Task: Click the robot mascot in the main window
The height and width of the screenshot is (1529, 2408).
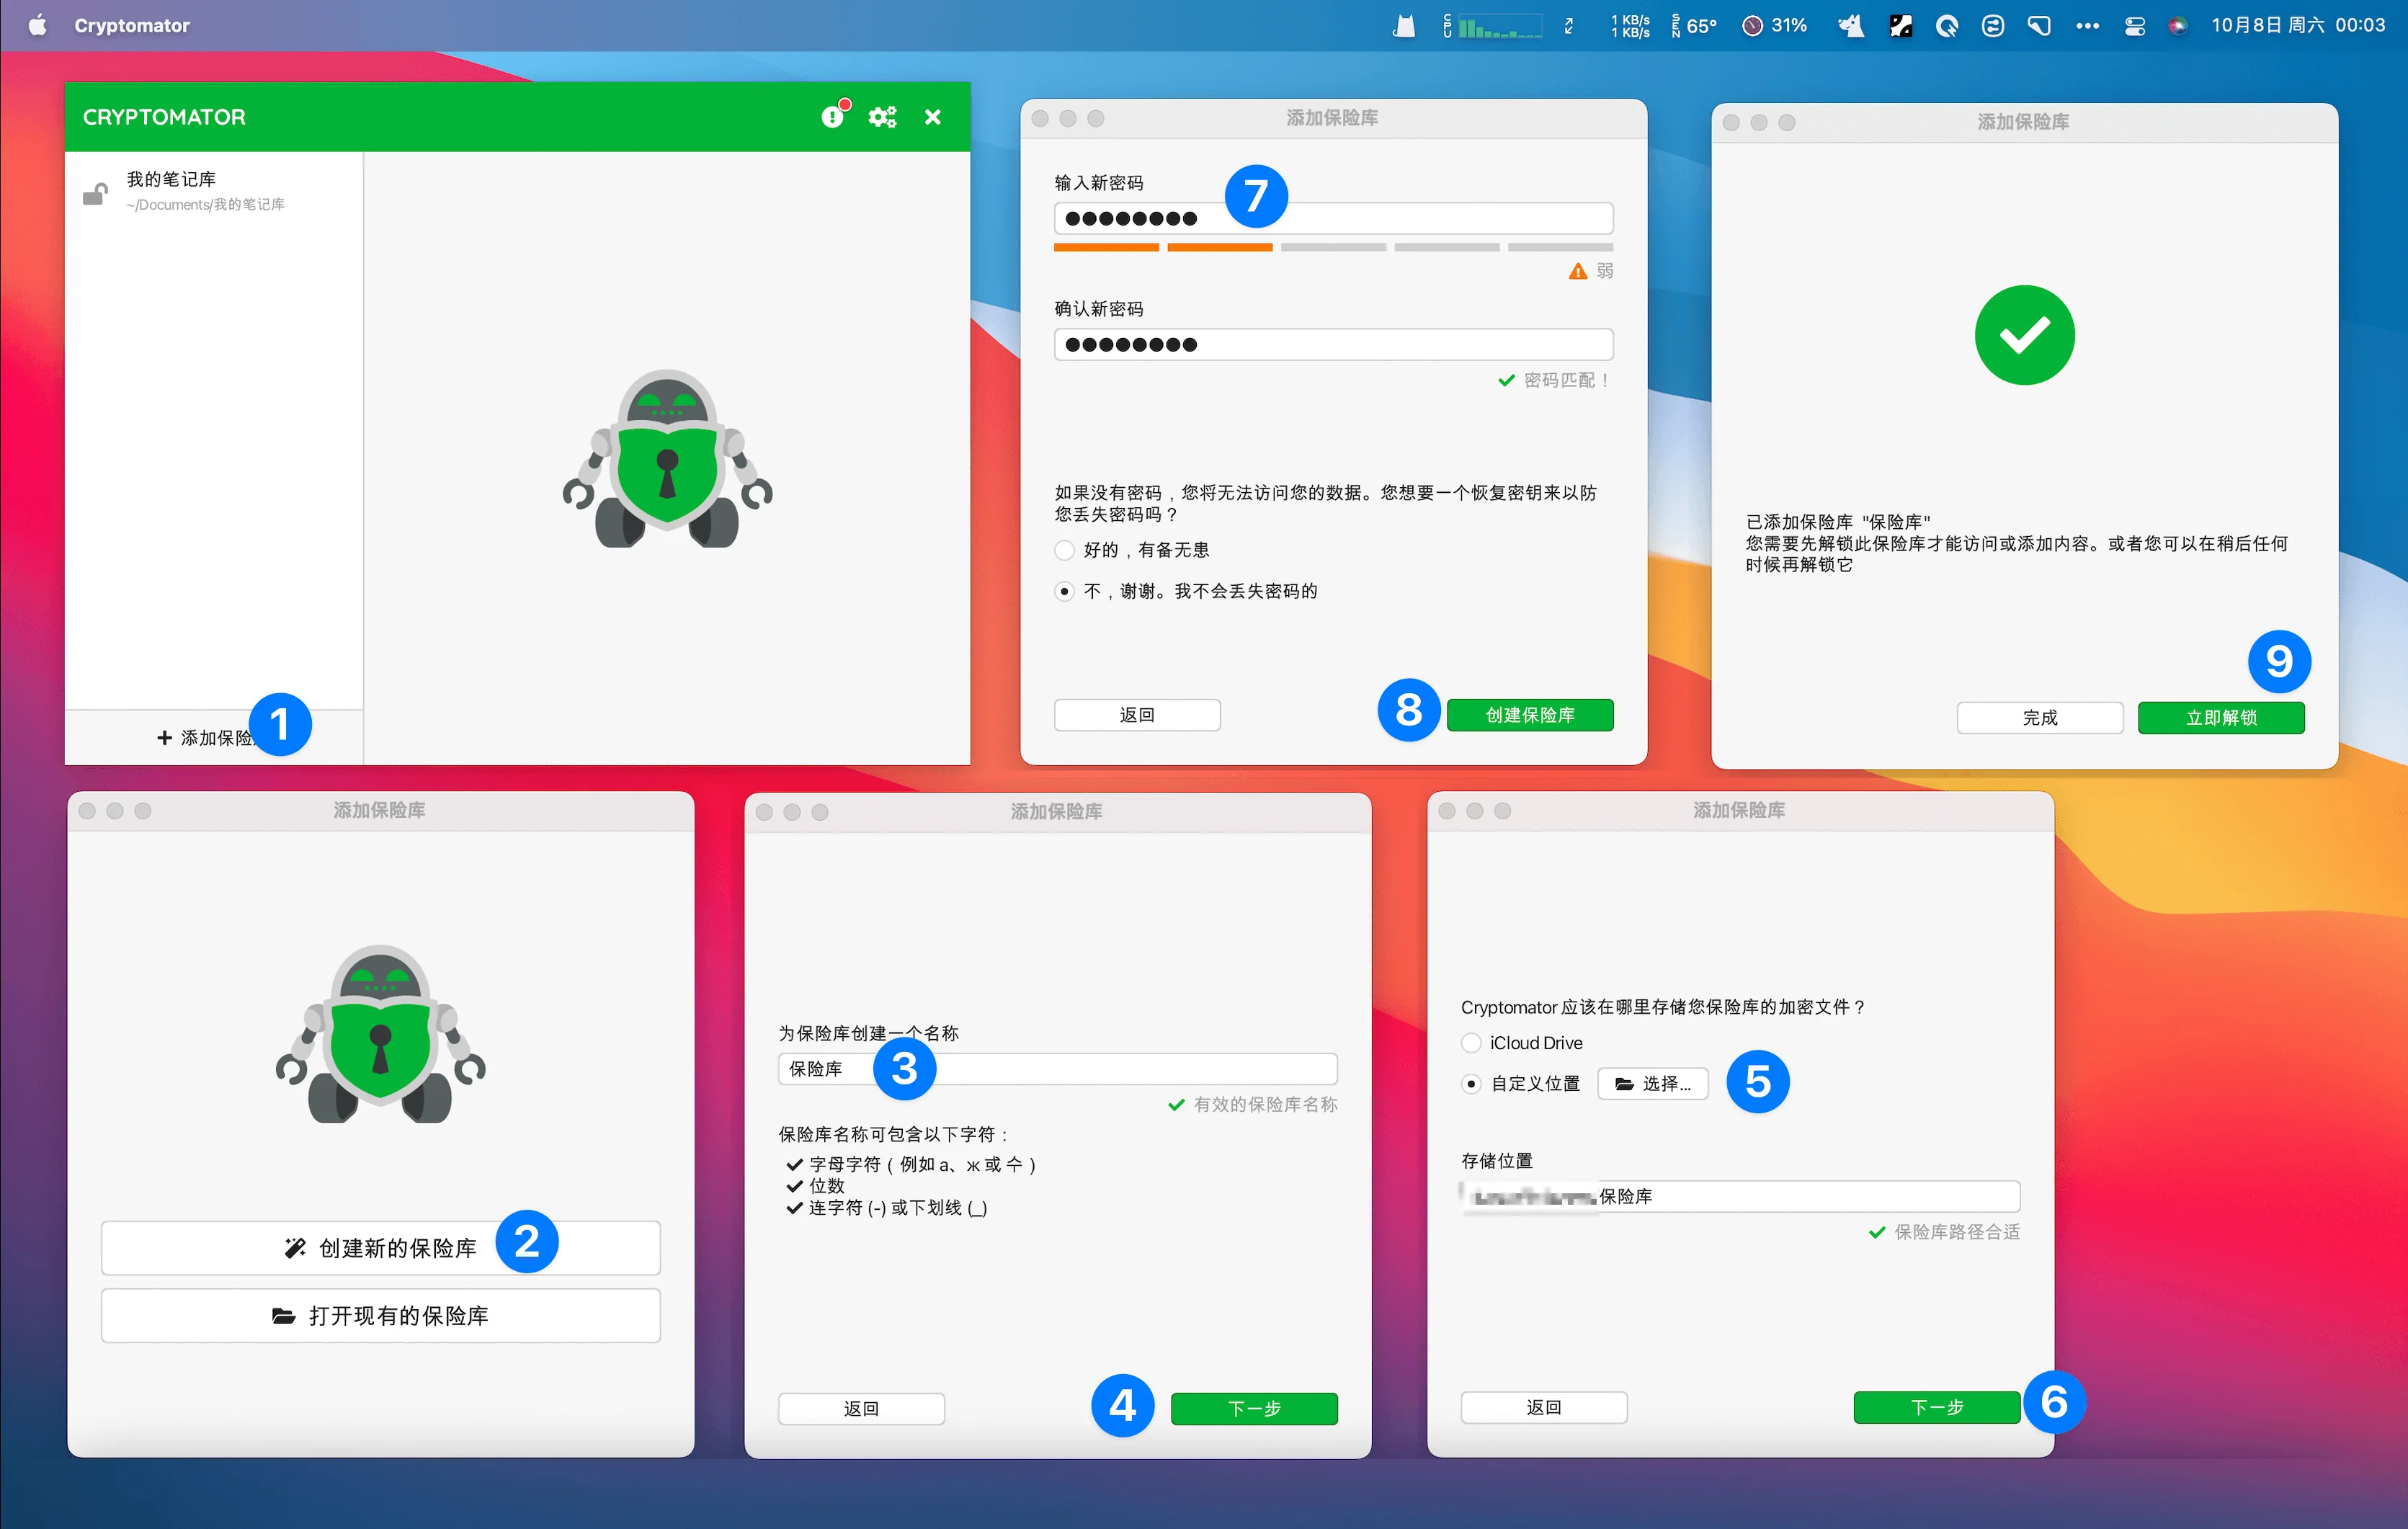Action: 668,459
